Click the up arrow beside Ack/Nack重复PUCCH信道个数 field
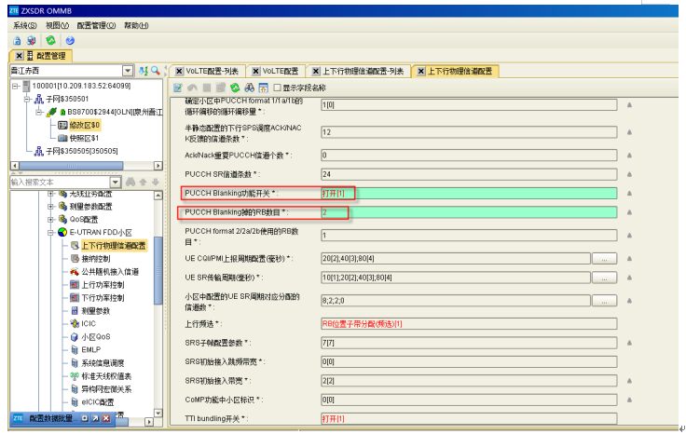The height and width of the screenshot is (434, 686). pos(629,156)
